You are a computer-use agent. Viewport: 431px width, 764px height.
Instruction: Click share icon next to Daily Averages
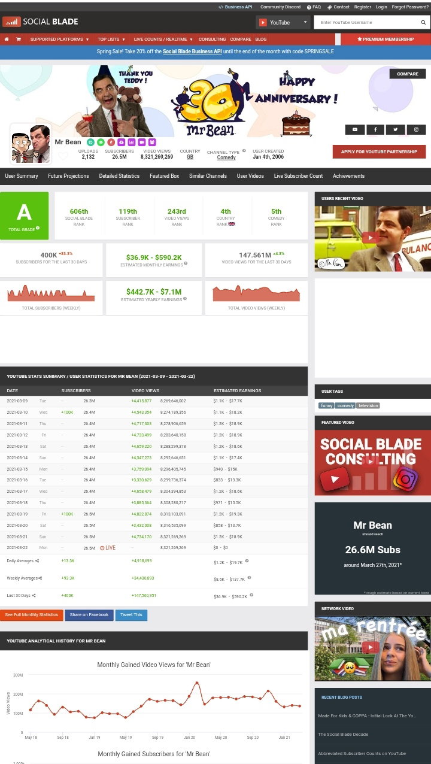click(37, 561)
